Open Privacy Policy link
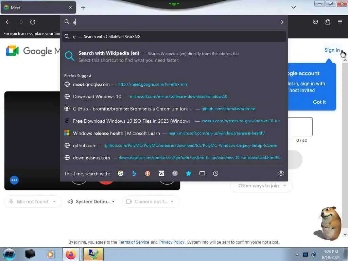Screen dimensions: 348x261 (x=172, y=242)
